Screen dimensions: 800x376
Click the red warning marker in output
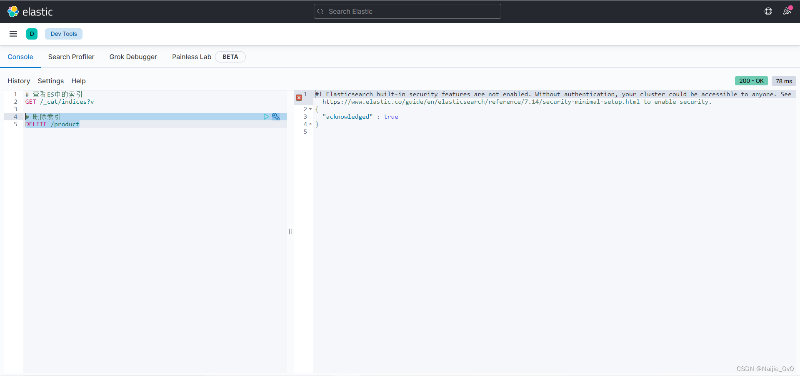coord(299,97)
